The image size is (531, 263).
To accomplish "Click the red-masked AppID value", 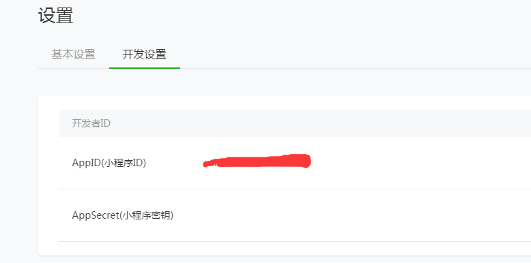I will [257, 161].
